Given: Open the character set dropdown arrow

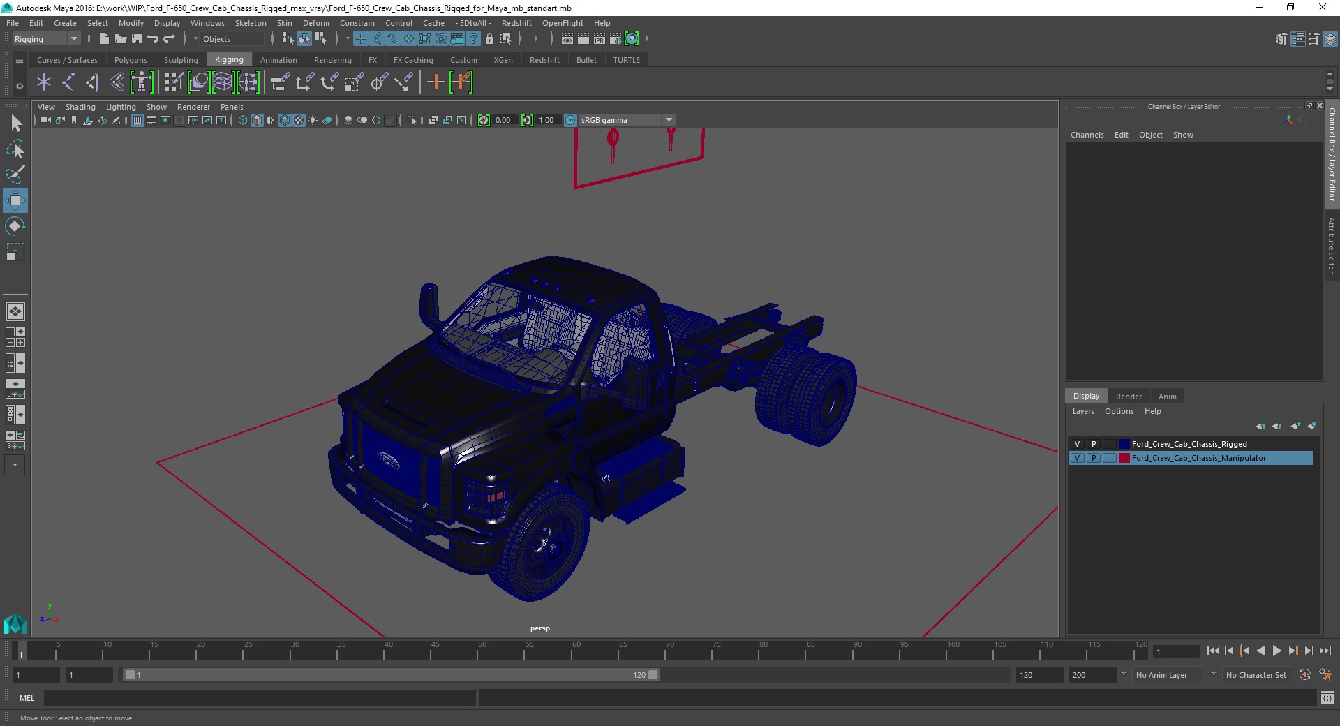Looking at the screenshot, I should 1214,675.
